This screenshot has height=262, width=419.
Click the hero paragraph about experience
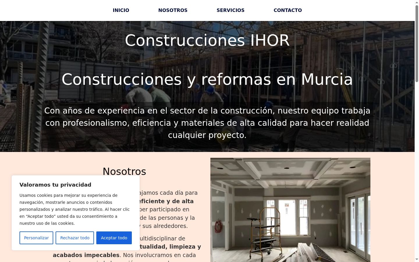207,123
